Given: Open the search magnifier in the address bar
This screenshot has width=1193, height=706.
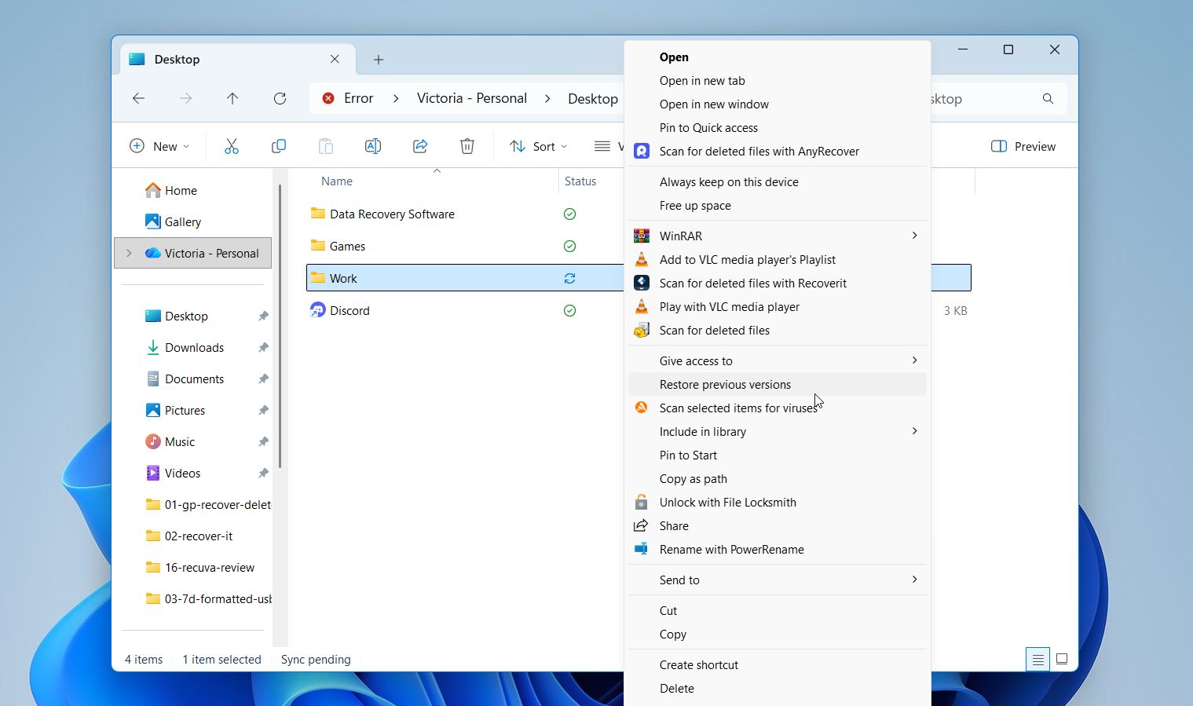Looking at the screenshot, I should pyautogui.click(x=1048, y=99).
